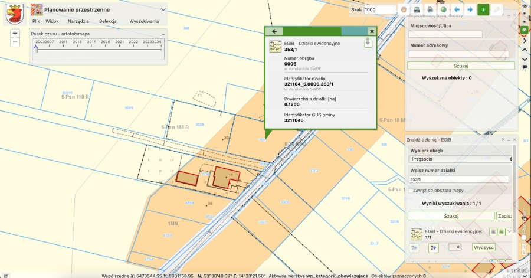Open the 'Wybierz obręb' Przęsocin dropdown
Viewport: 531px width, 278px height.
(460, 159)
